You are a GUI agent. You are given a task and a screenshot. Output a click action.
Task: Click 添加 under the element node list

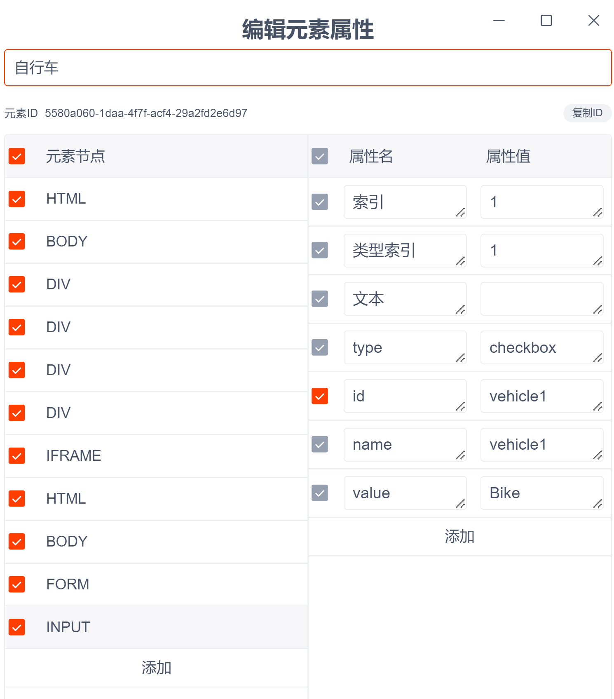156,668
